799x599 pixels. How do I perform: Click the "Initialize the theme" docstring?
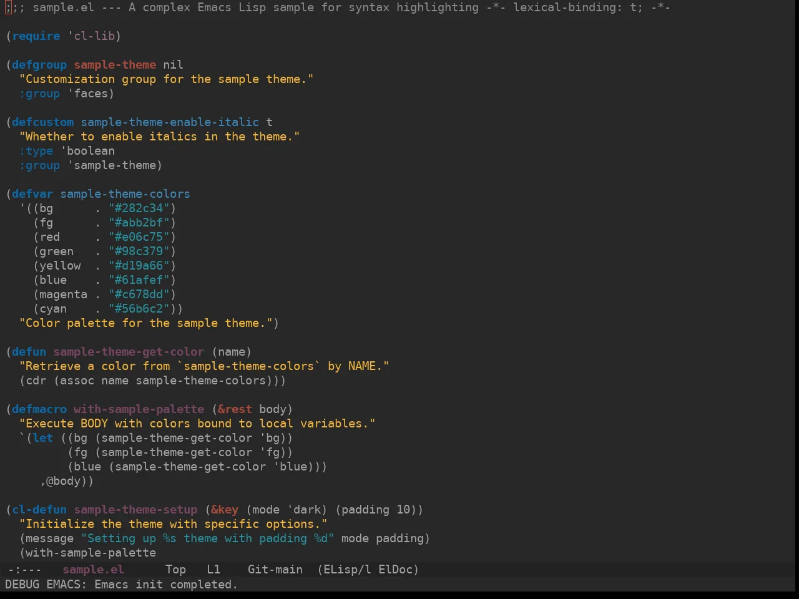(x=174, y=524)
